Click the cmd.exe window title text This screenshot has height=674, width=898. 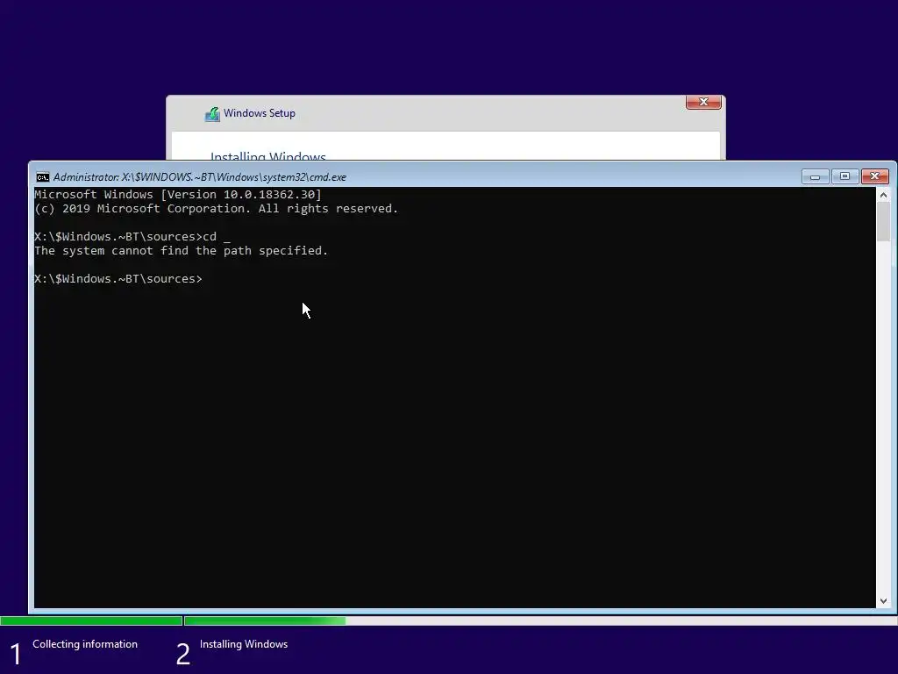200,177
